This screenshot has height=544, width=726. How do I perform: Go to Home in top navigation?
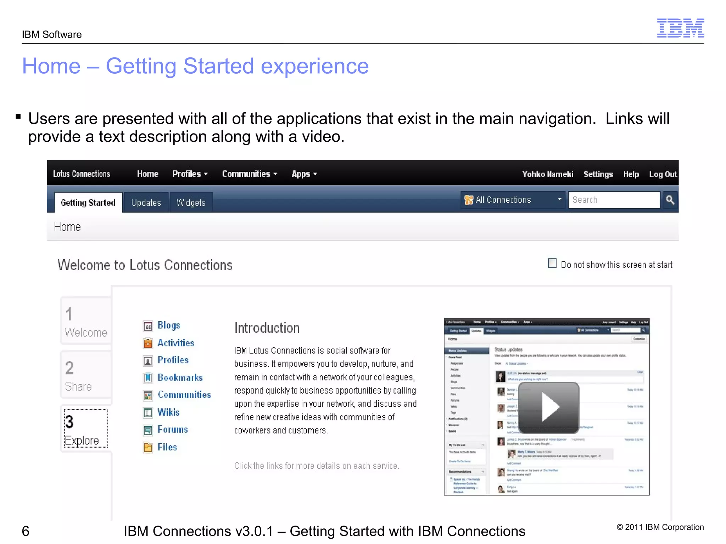[148, 174]
